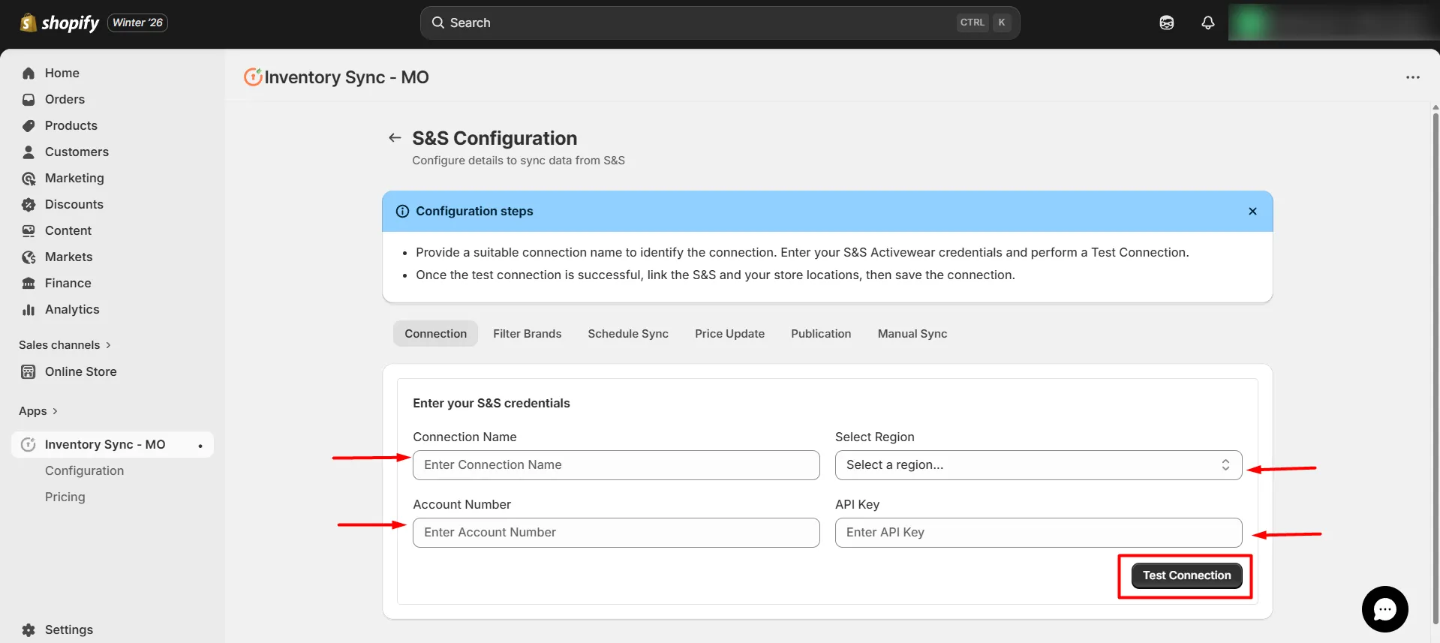Click the Test Connection button
Screen dimensions: 1440x643
click(x=1186, y=575)
